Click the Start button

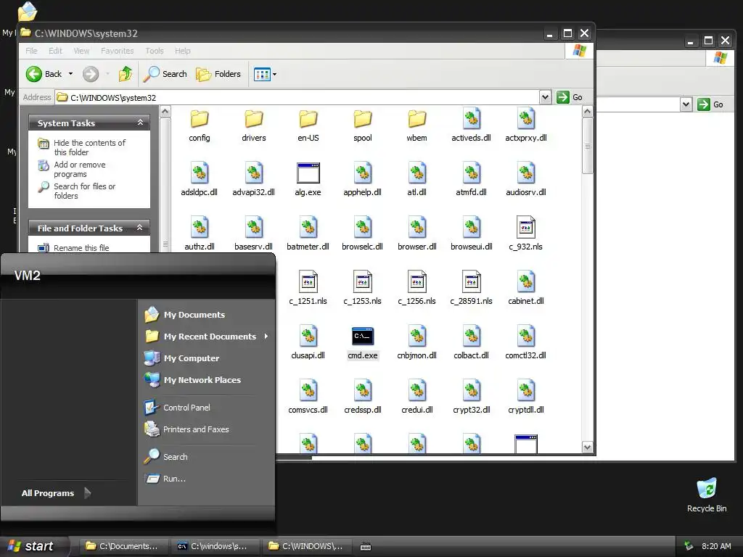(x=32, y=546)
